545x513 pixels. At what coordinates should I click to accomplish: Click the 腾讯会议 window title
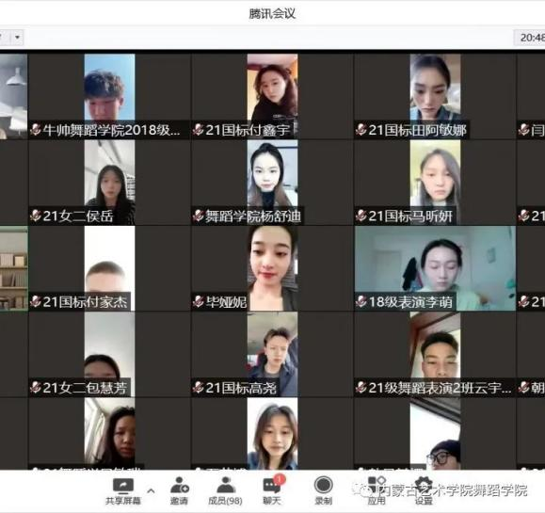[272, 13]
